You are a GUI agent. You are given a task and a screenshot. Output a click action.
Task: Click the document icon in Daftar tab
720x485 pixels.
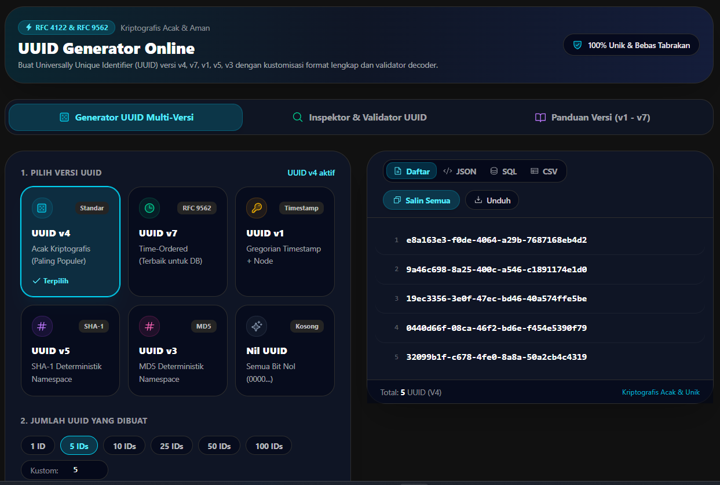(398, 171)
